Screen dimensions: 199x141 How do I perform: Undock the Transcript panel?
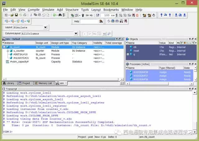192,89
